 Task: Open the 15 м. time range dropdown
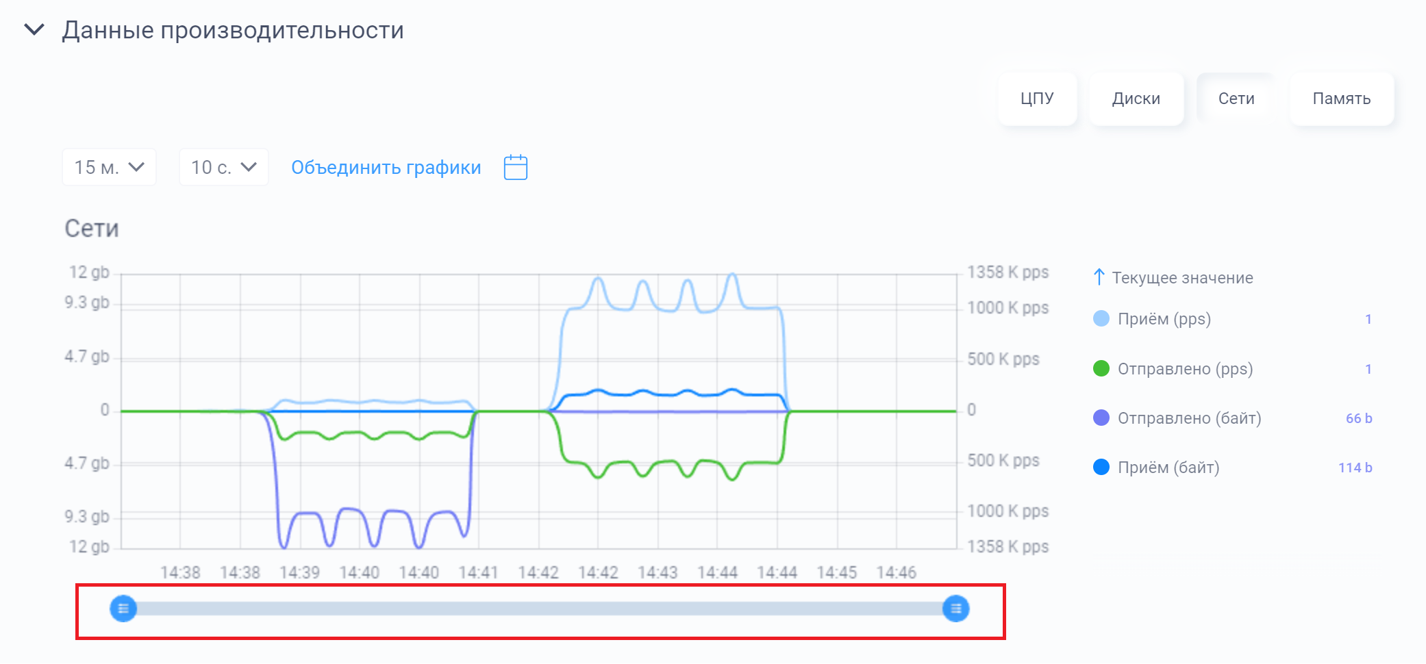[109, 168]
